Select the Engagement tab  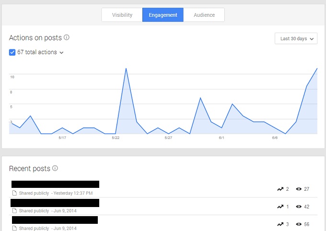[x=163, y=15]
